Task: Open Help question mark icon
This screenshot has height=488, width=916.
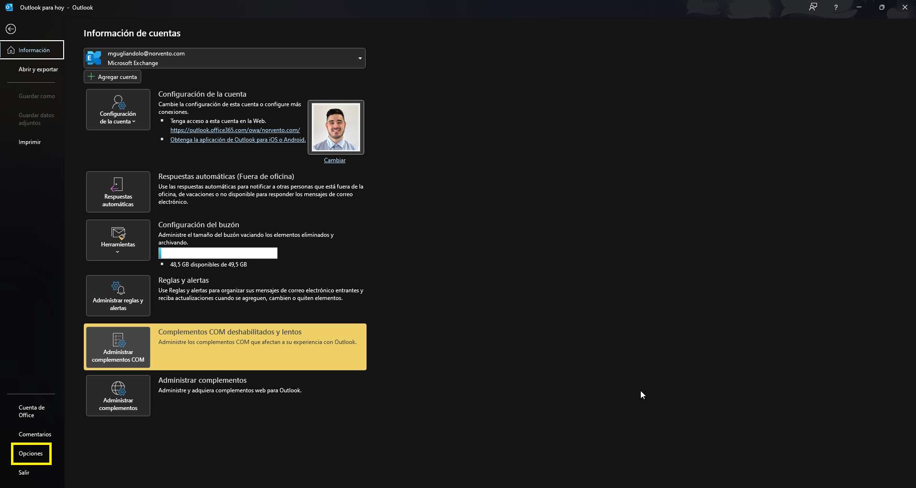Action: click(x=836, y=7)
